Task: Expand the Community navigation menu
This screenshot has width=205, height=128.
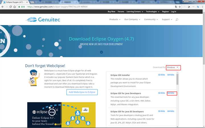Action: [x=151, y=19]
